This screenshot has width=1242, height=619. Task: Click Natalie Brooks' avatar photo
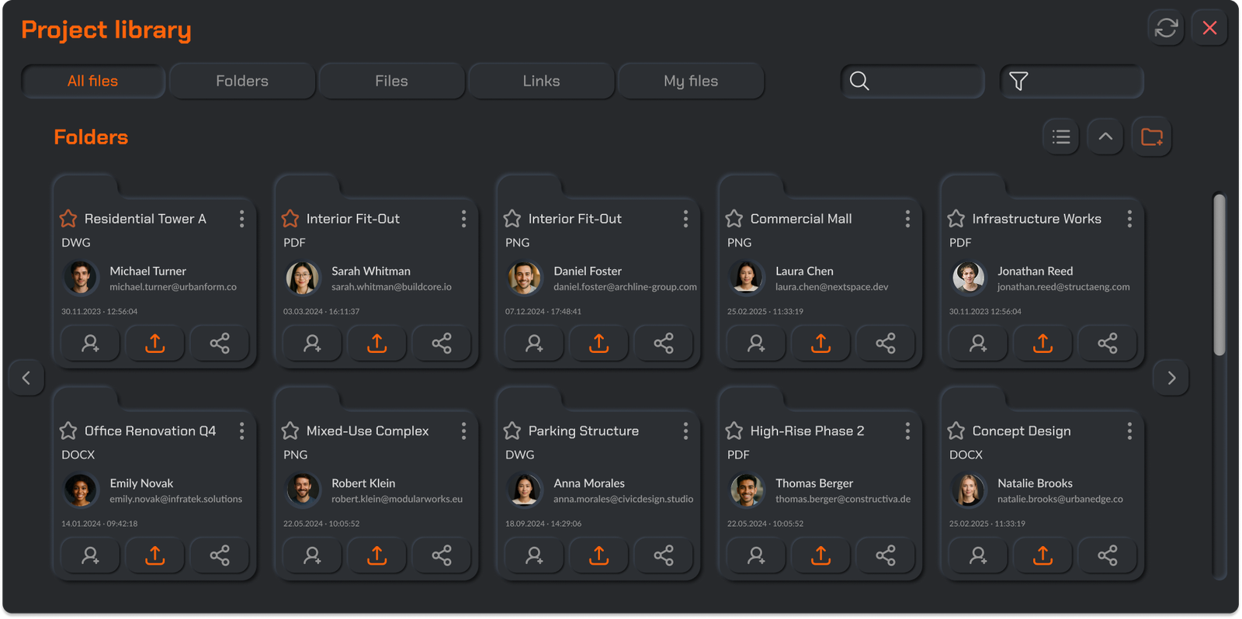969,489
